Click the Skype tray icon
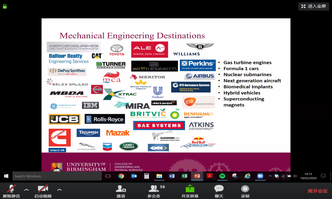This screenshot has height=199, width=332. click(276, 176)
